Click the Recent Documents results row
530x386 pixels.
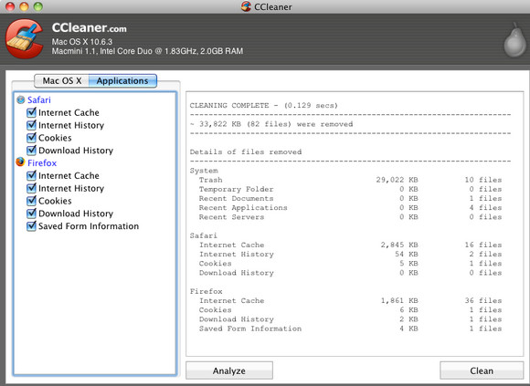(x=350, y=198)
